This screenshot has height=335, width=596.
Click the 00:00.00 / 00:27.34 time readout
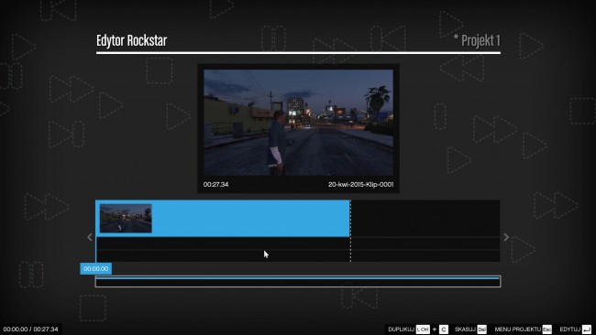click(x=31, y=329)
